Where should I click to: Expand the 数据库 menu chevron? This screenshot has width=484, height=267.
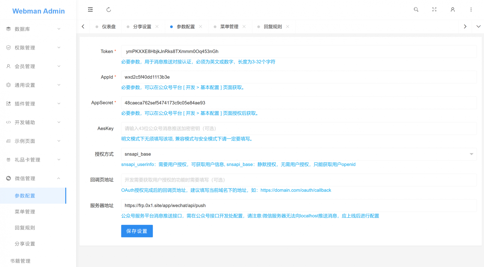click(59, 29)
